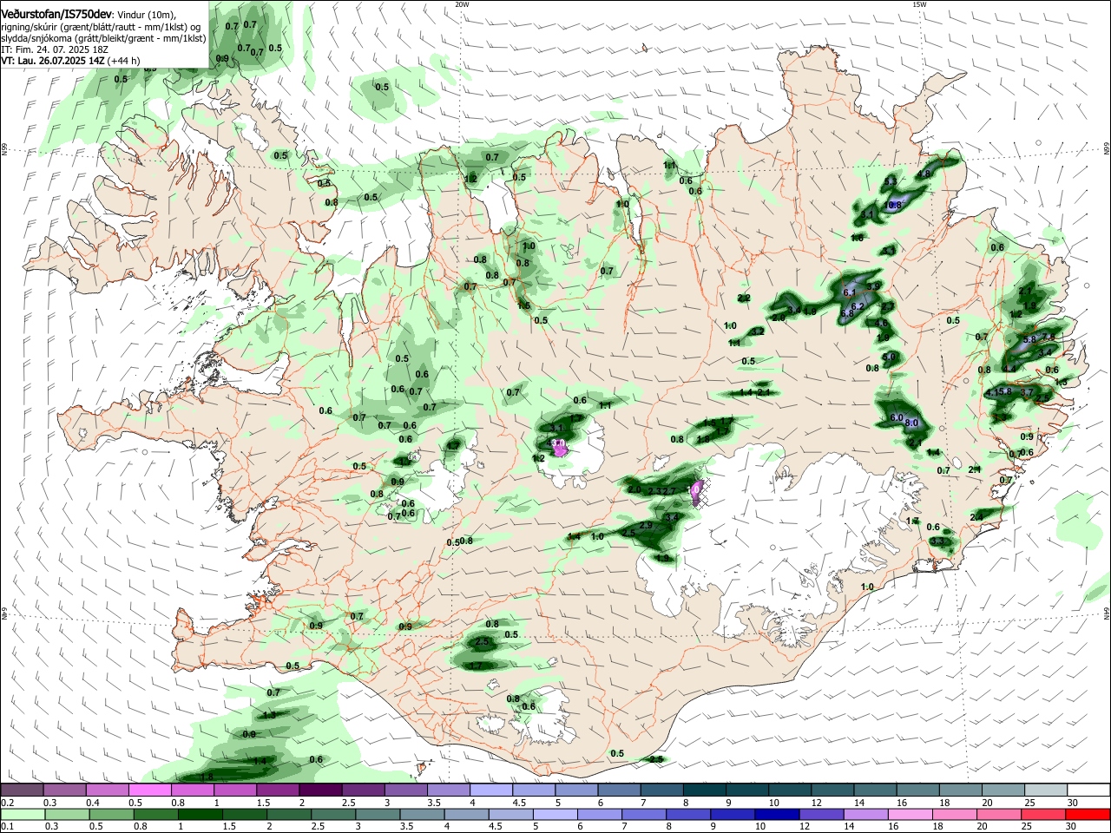Click the white swatch after 30 in the snow legend
Screen dimensions: 1111x833
(1088, 790)
